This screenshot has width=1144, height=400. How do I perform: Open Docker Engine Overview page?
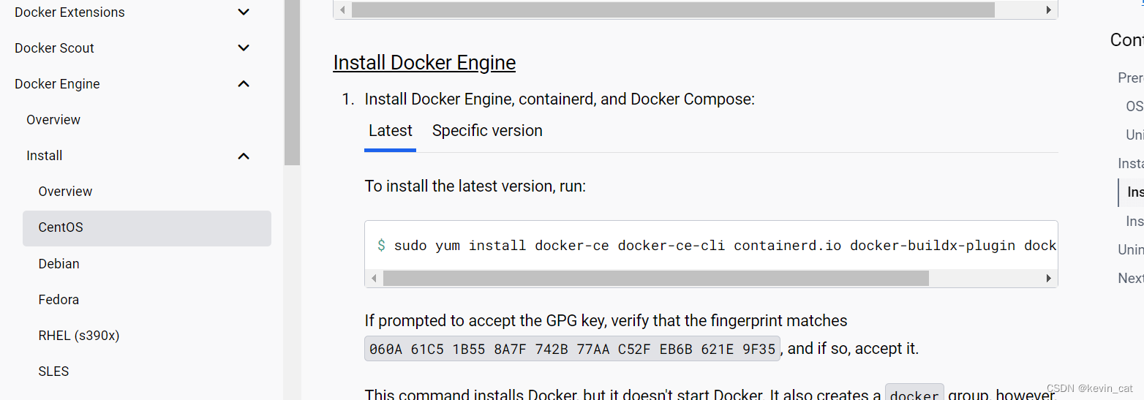click(x=53, y=120)
